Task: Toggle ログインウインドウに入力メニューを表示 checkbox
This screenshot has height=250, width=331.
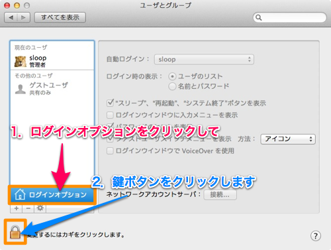Action: [x=110, y=115]
